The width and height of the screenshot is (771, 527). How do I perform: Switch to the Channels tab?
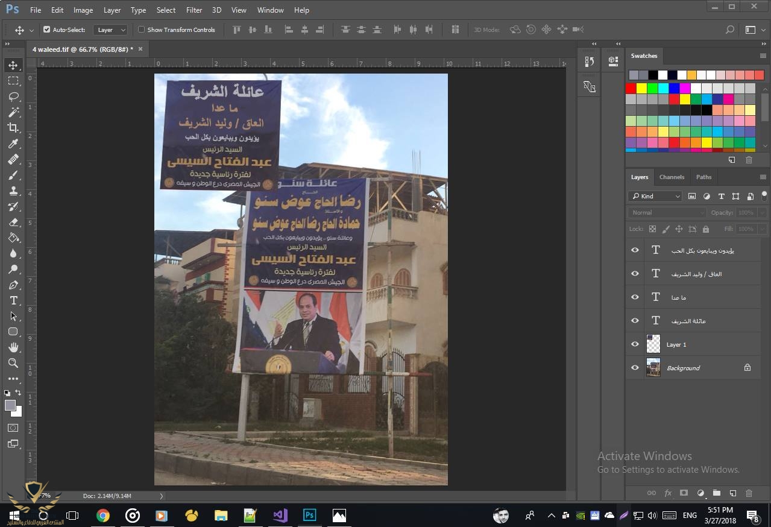672,177
